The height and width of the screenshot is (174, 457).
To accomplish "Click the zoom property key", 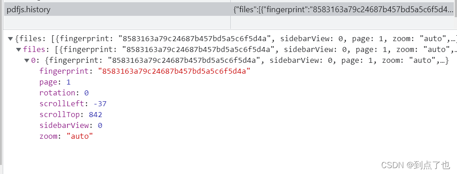I will (49, 136).
